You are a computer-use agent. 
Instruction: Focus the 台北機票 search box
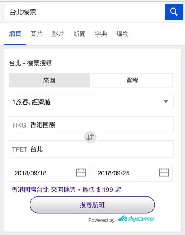pyautogui.click(x=84, y=12)
